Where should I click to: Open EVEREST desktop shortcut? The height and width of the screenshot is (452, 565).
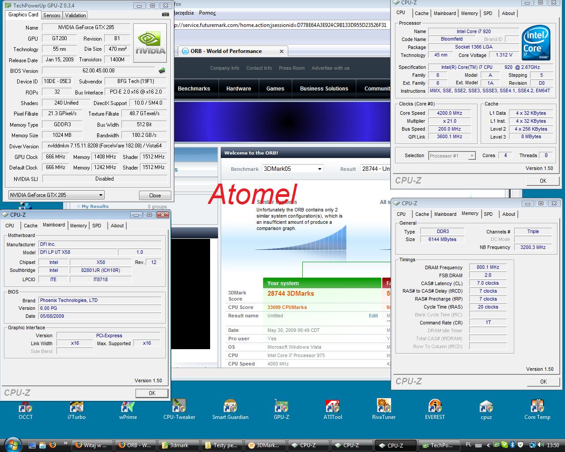tap(435, 409)
